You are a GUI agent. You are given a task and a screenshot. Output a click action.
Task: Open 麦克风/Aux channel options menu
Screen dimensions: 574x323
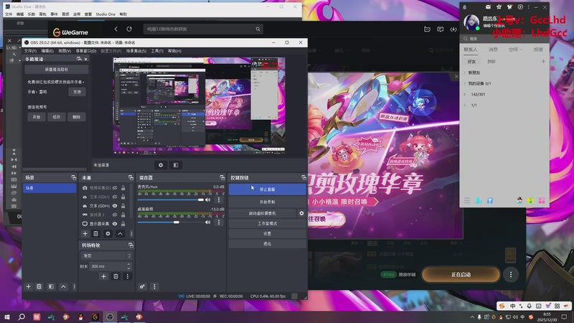pos(219,200)
